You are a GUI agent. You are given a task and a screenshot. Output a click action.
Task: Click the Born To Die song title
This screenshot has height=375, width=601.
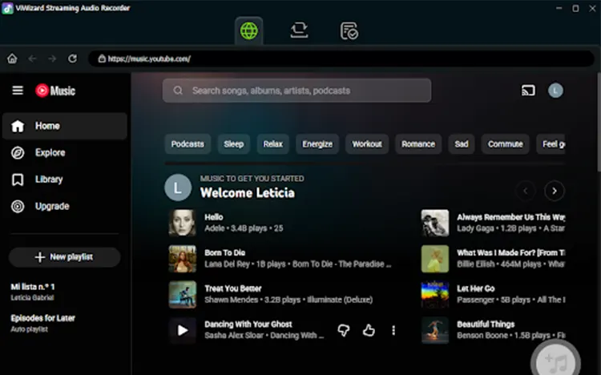pos(225,252)
